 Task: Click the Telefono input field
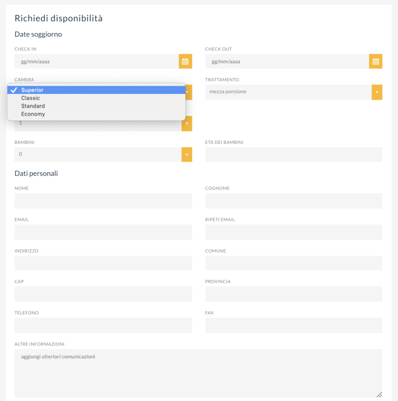coord(103,325)
